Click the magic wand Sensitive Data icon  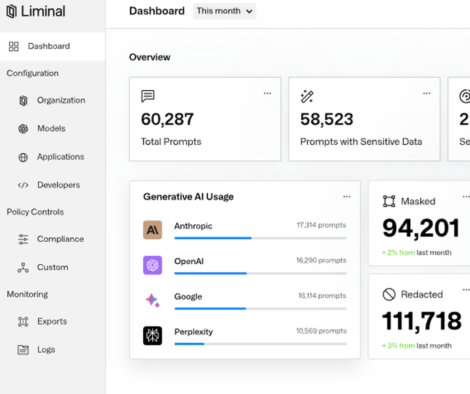307,96
